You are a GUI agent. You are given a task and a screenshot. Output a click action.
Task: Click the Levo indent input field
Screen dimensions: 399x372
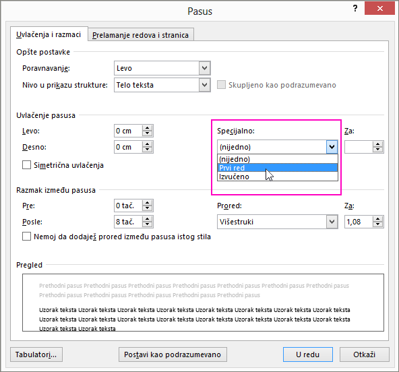coord(128,131)
